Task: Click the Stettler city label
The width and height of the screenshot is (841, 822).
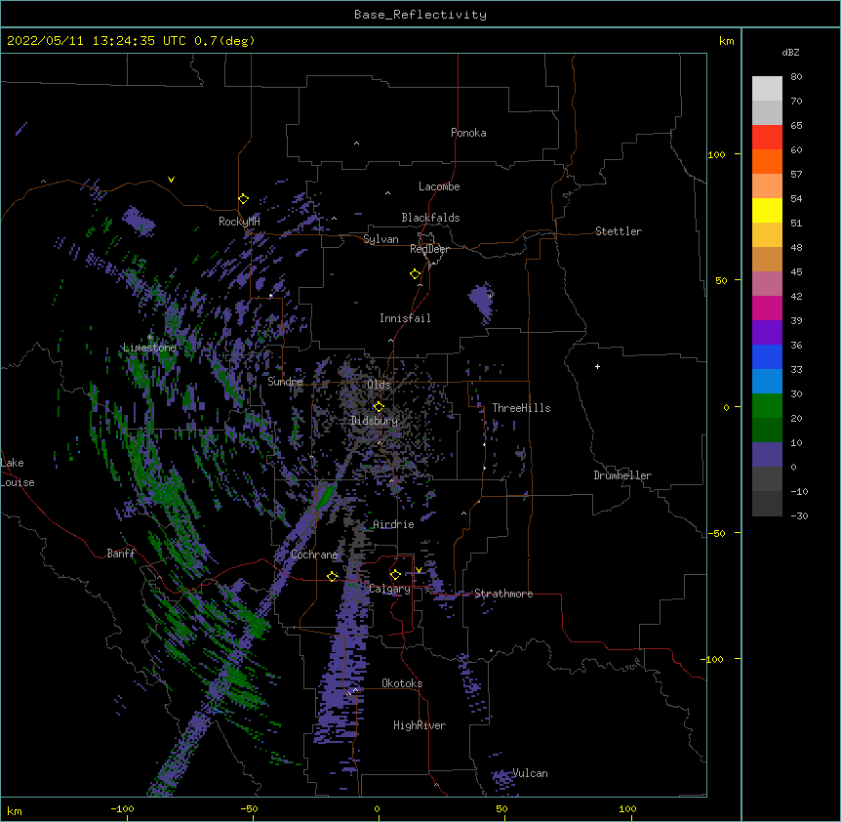Action: coord(618,231)
